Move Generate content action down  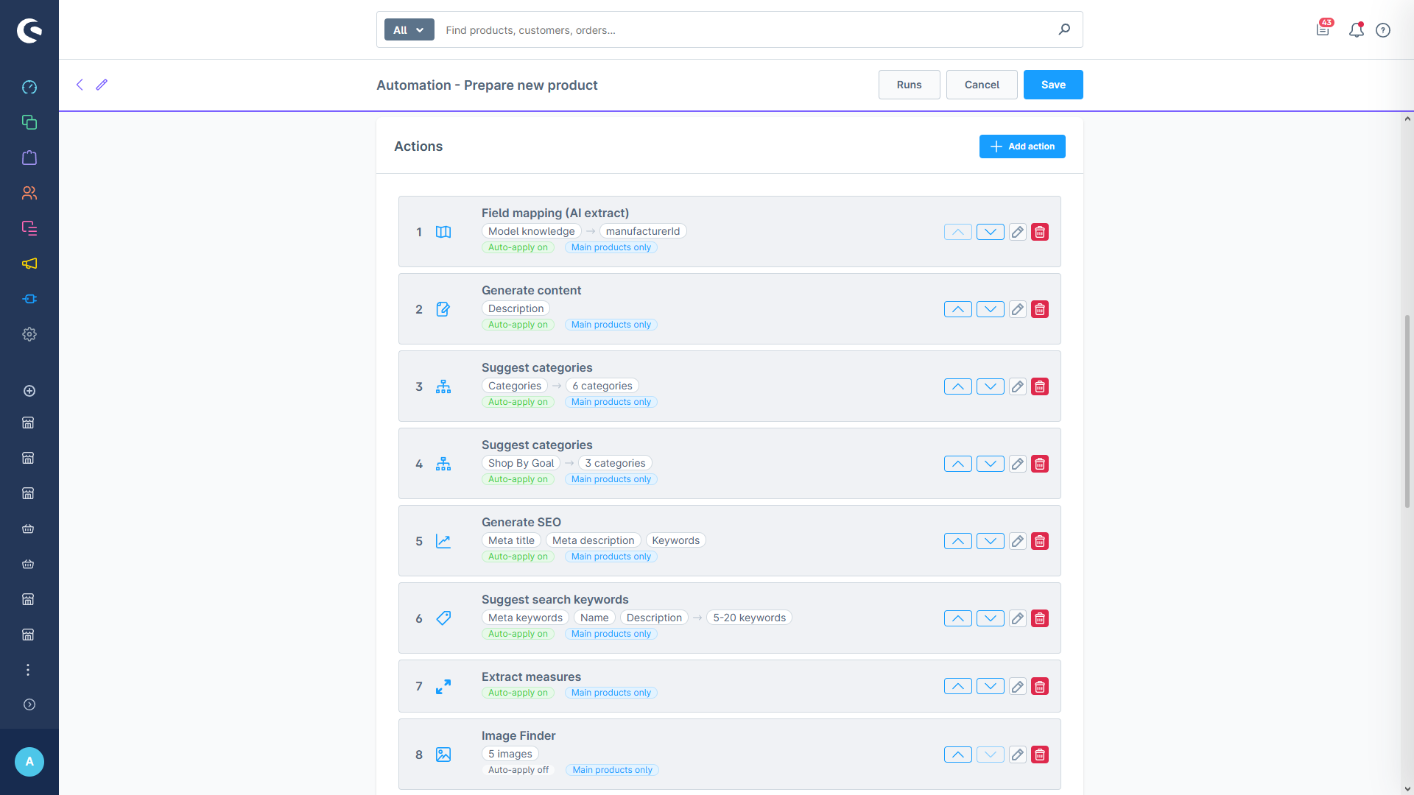(991, 309)
